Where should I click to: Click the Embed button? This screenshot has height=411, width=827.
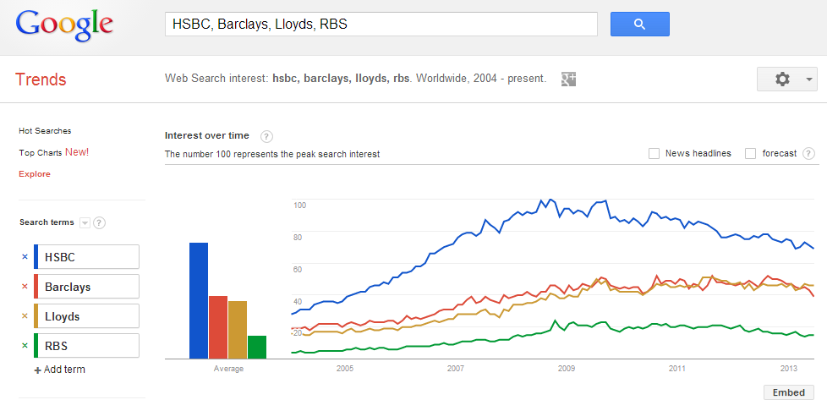788,392
